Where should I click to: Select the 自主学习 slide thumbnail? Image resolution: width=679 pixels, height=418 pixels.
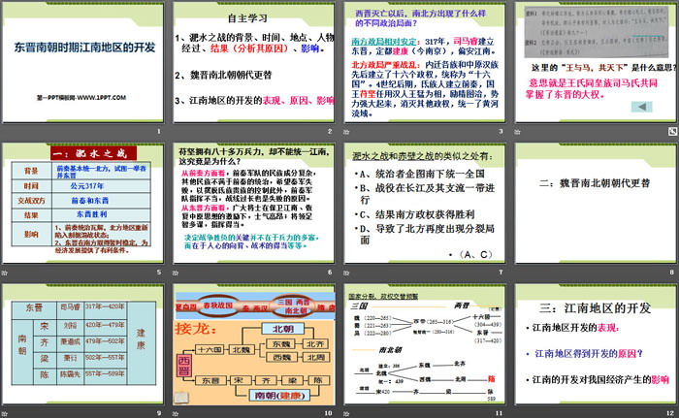pos(254,62)
